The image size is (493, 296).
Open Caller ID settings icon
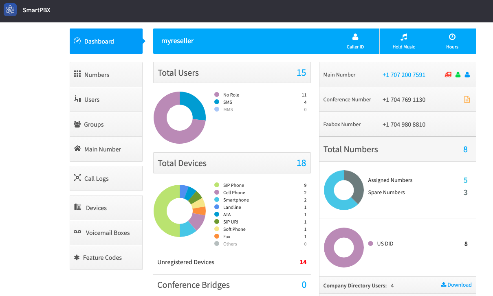point(355,37)
